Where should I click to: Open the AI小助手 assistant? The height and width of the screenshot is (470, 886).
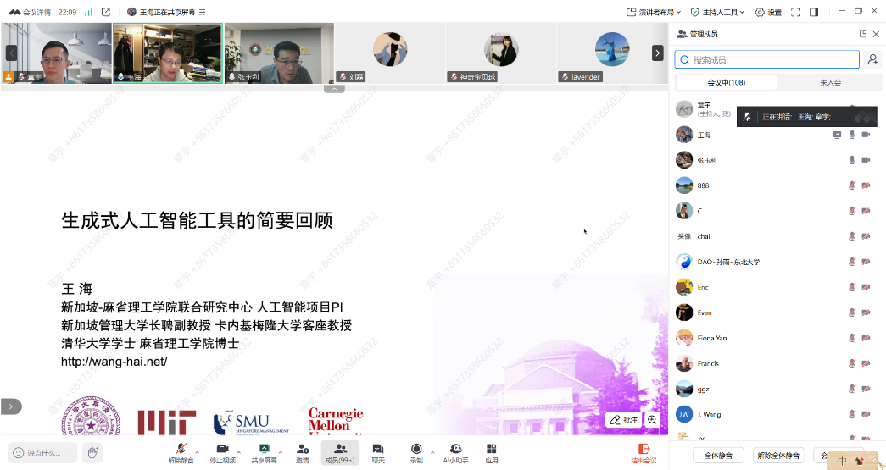click(x=455, y=450)
